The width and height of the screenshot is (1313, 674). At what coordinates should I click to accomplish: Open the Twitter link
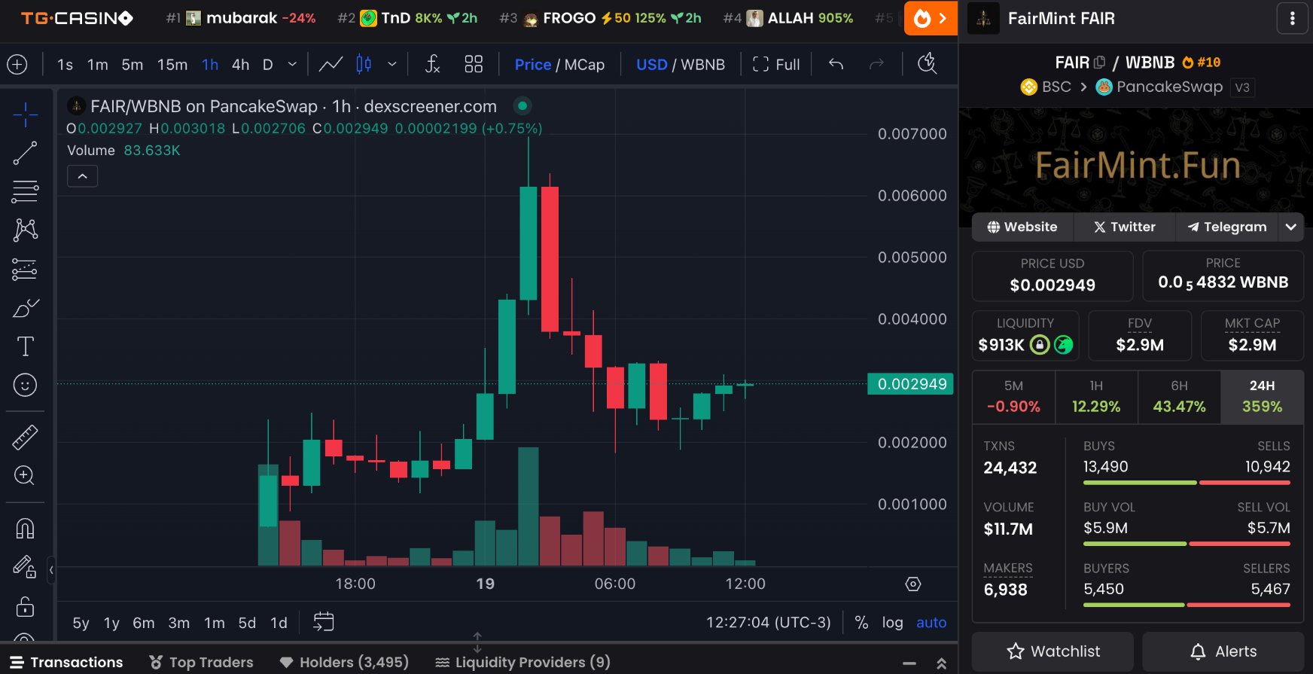click(x=1124, y=227)
